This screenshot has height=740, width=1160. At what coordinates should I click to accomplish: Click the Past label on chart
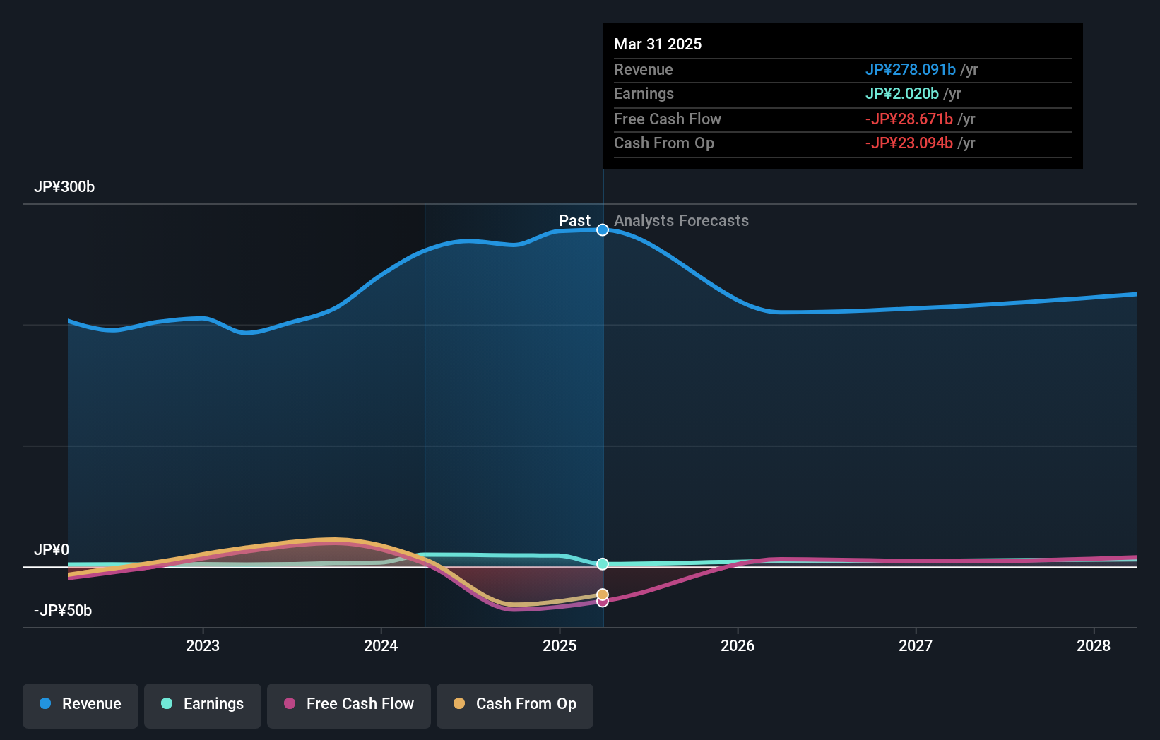(574, 221)
